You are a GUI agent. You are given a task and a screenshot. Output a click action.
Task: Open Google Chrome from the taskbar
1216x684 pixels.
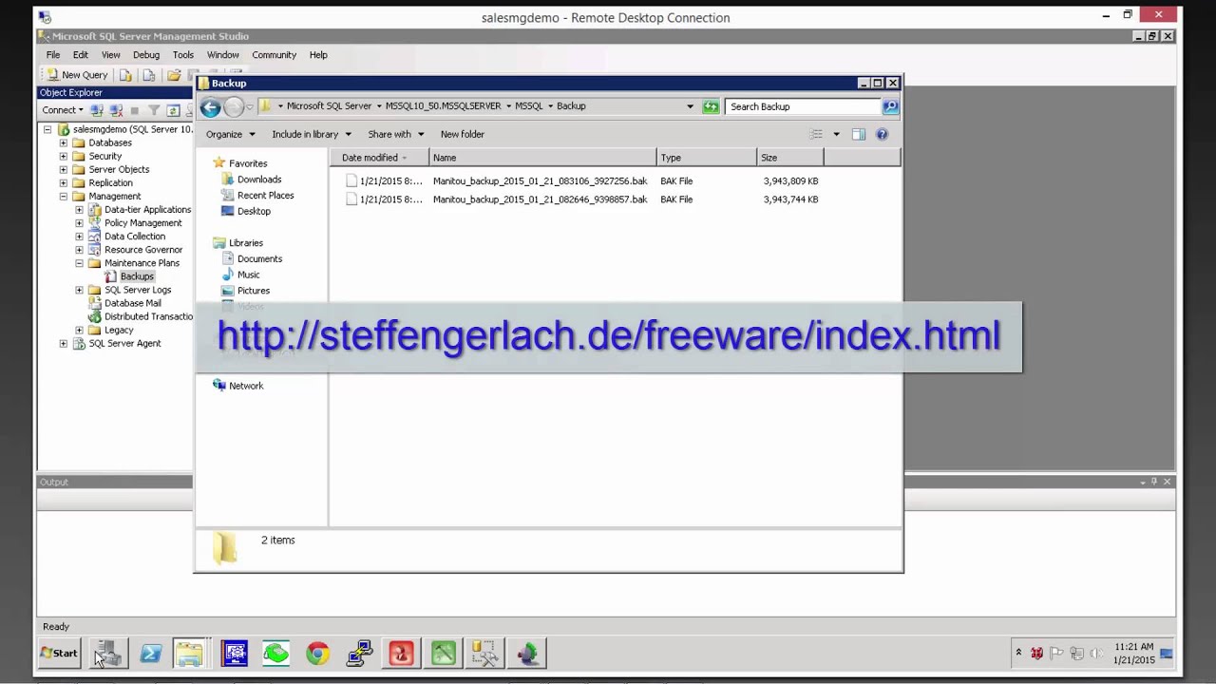pos(317,654)
